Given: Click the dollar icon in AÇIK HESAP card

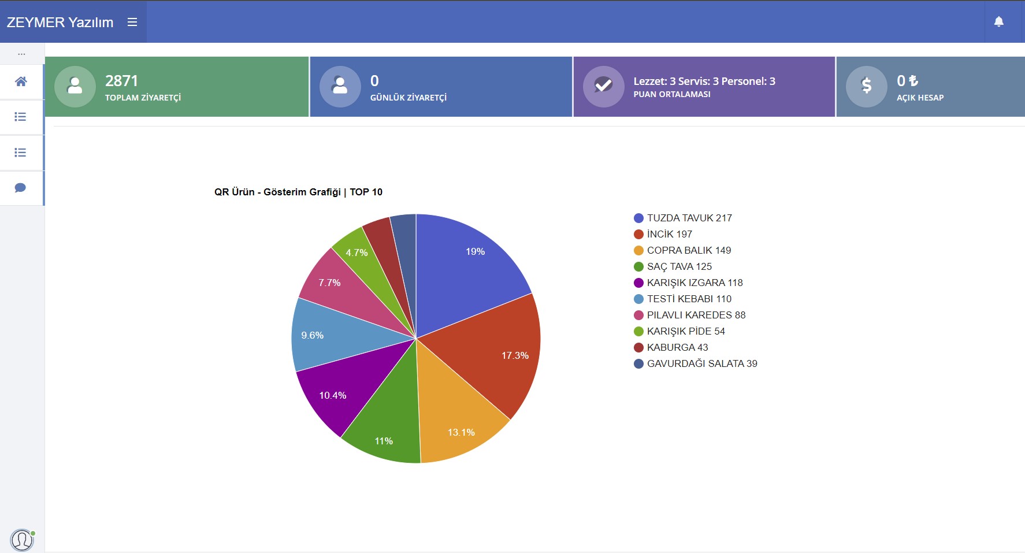Looking at the screenshot, I should click(x=866, y=86).
